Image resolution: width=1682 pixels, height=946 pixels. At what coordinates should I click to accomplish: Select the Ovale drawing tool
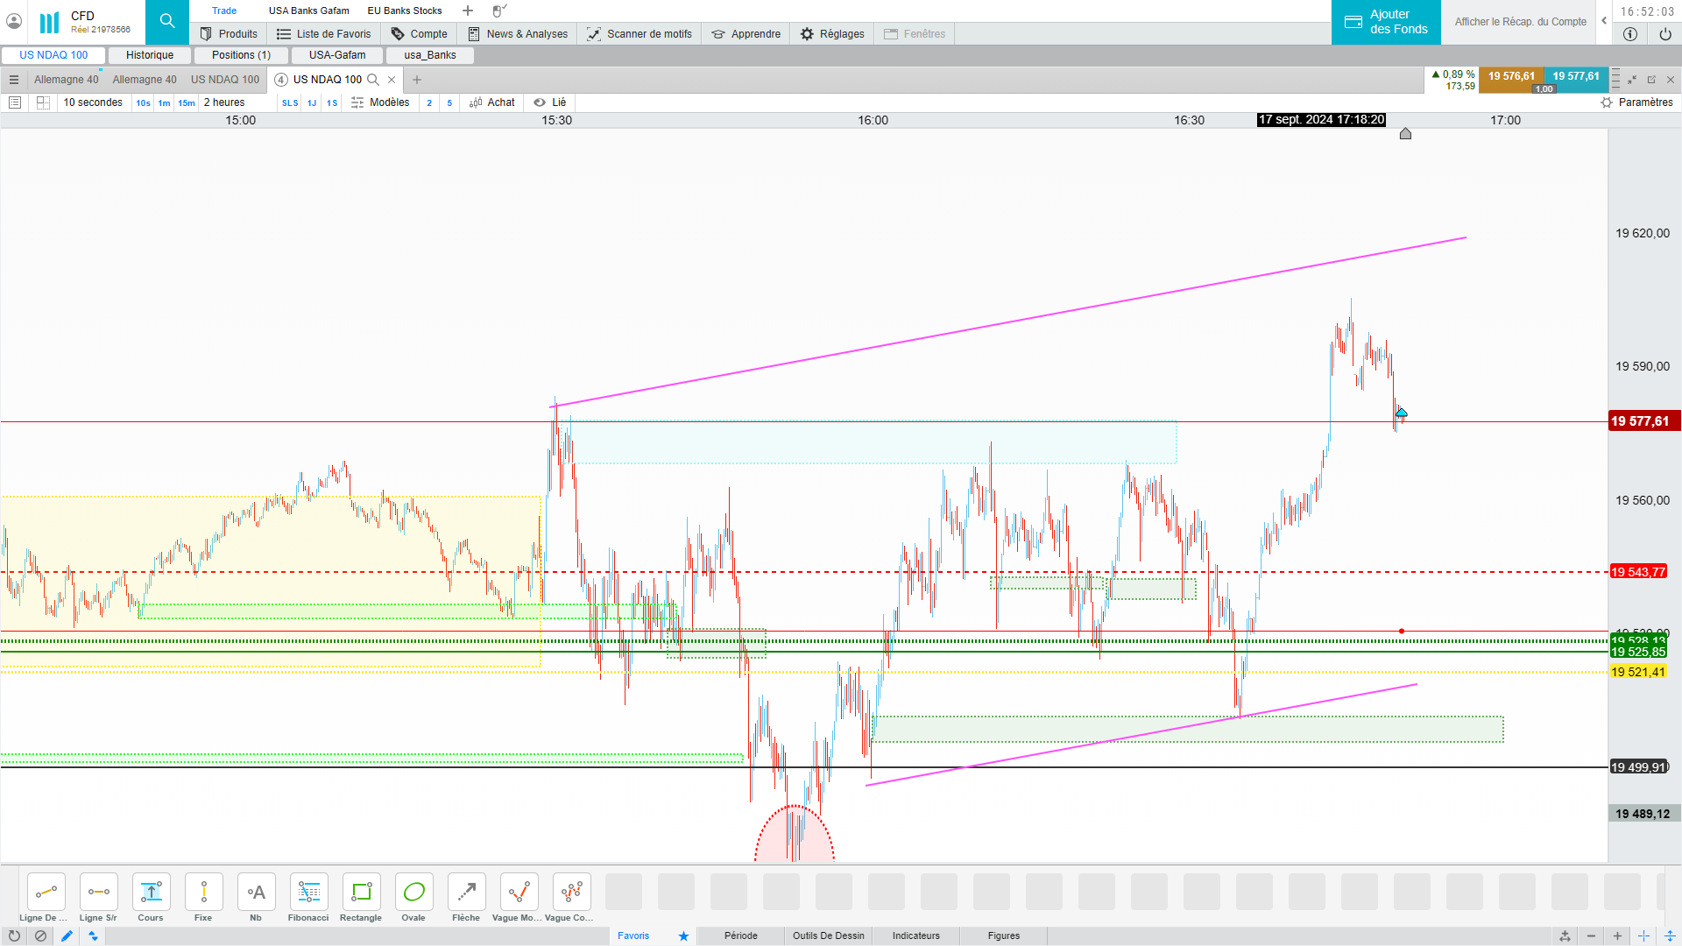coord(413,893)
